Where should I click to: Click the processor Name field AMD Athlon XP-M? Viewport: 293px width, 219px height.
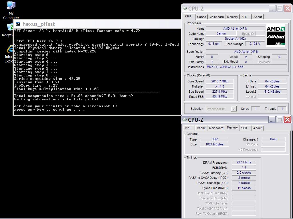click(x=235, y=29)
